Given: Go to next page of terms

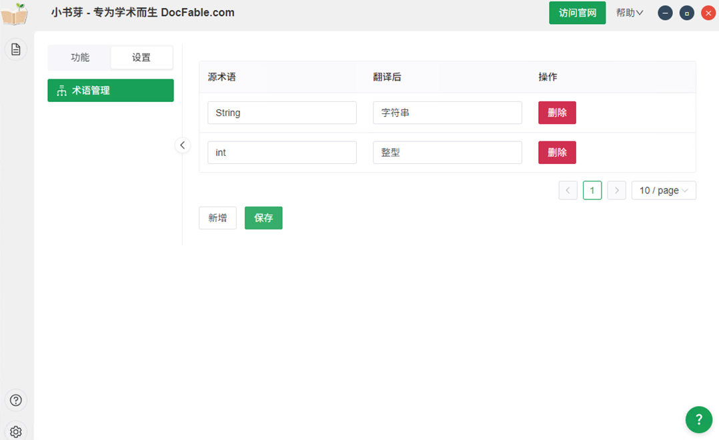Looking at the screenshot, I should click(x=616, y=191).
